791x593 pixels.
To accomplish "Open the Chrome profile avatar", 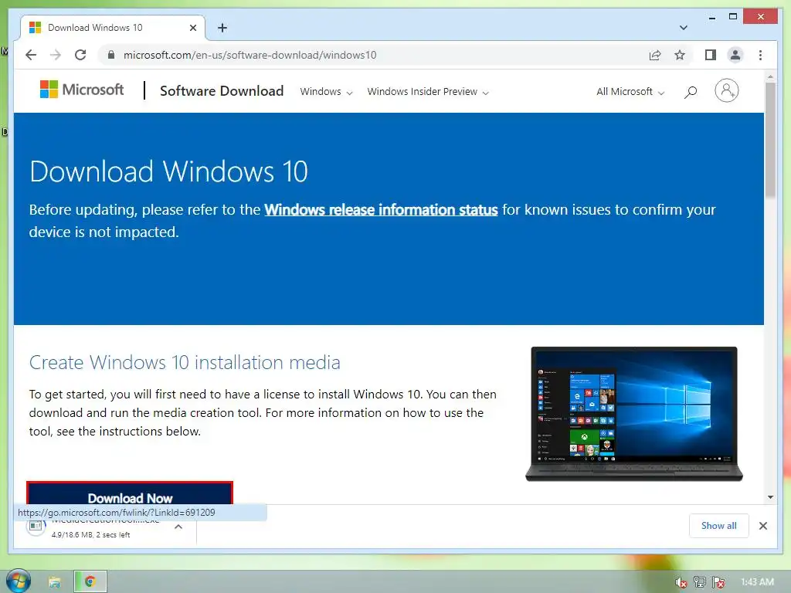I will [x=735, y=55].
